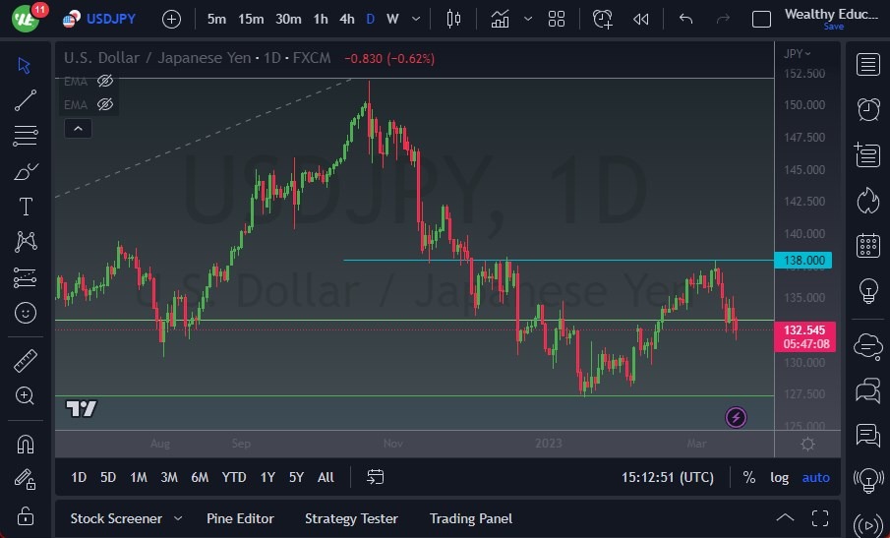Select the trend line drawing tool
This screenshot has width=890, height=538.
click(x=26, y=100)
